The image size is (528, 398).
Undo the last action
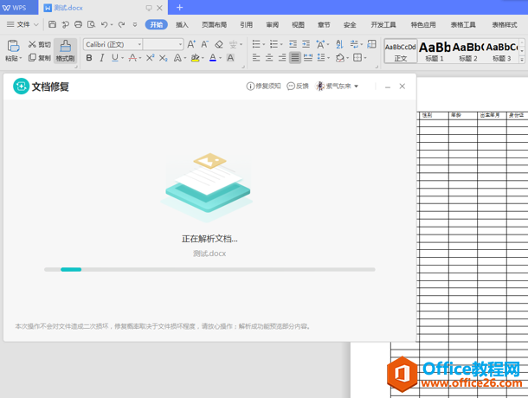click(x=104, y=24)
